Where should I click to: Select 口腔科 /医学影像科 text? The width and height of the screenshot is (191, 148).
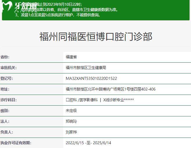point(82,100)
